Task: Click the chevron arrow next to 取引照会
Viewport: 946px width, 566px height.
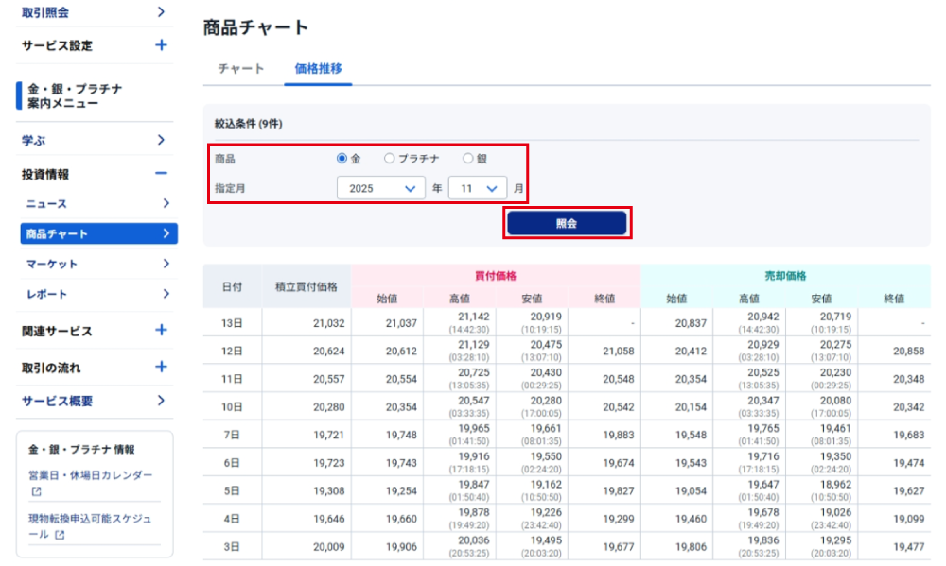Action: click(x=161, y=12)
